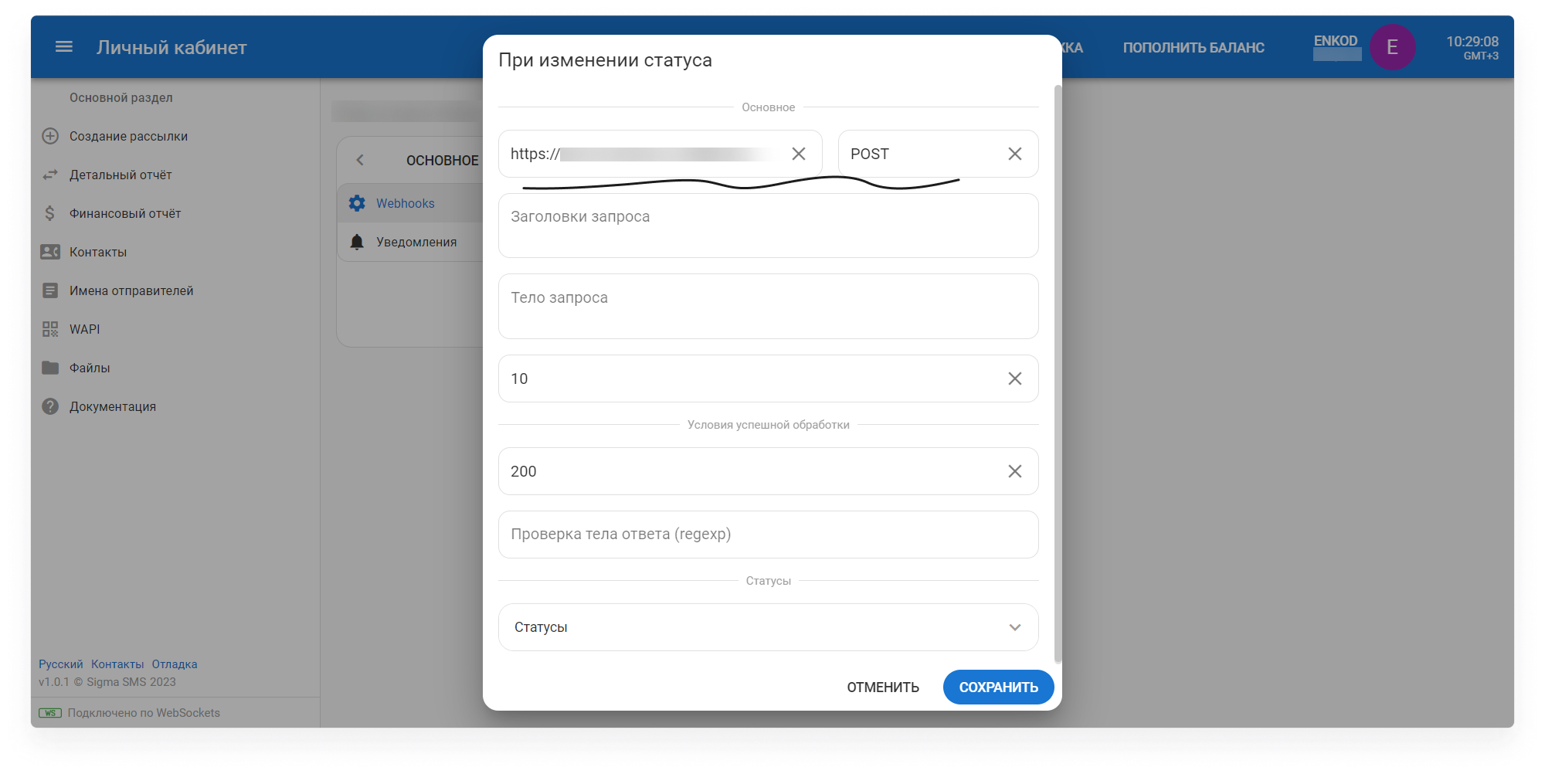This screenshot has height=774, width=1545.
Task: Select the Уведомления settings item
Action: (410, 242)
